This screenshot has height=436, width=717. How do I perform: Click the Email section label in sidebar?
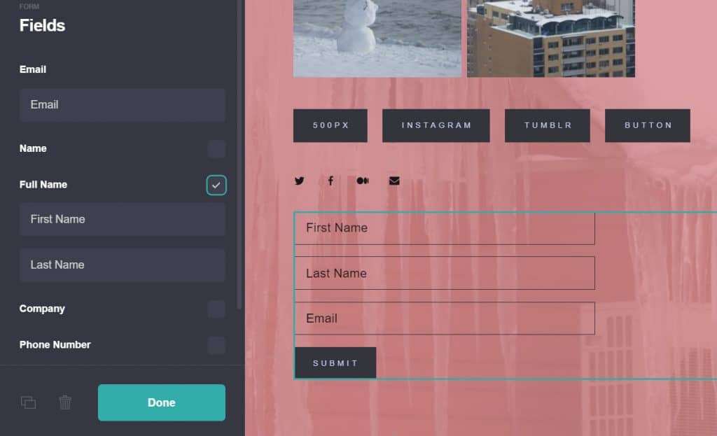[x=33, y=69]
